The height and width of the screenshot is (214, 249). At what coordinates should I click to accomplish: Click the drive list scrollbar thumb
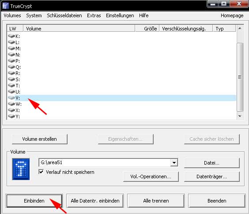click(x=240, y=77)
